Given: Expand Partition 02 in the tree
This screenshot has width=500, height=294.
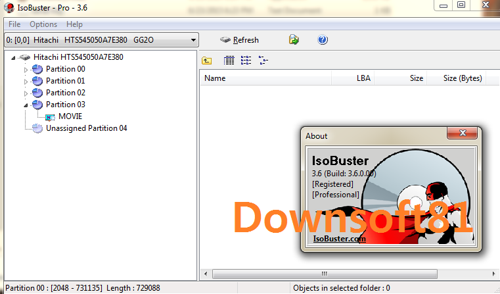Looking at the screenshot, I should pos(26,93).
